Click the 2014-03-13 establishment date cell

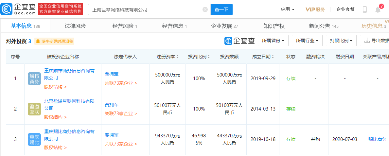[263, 109]
